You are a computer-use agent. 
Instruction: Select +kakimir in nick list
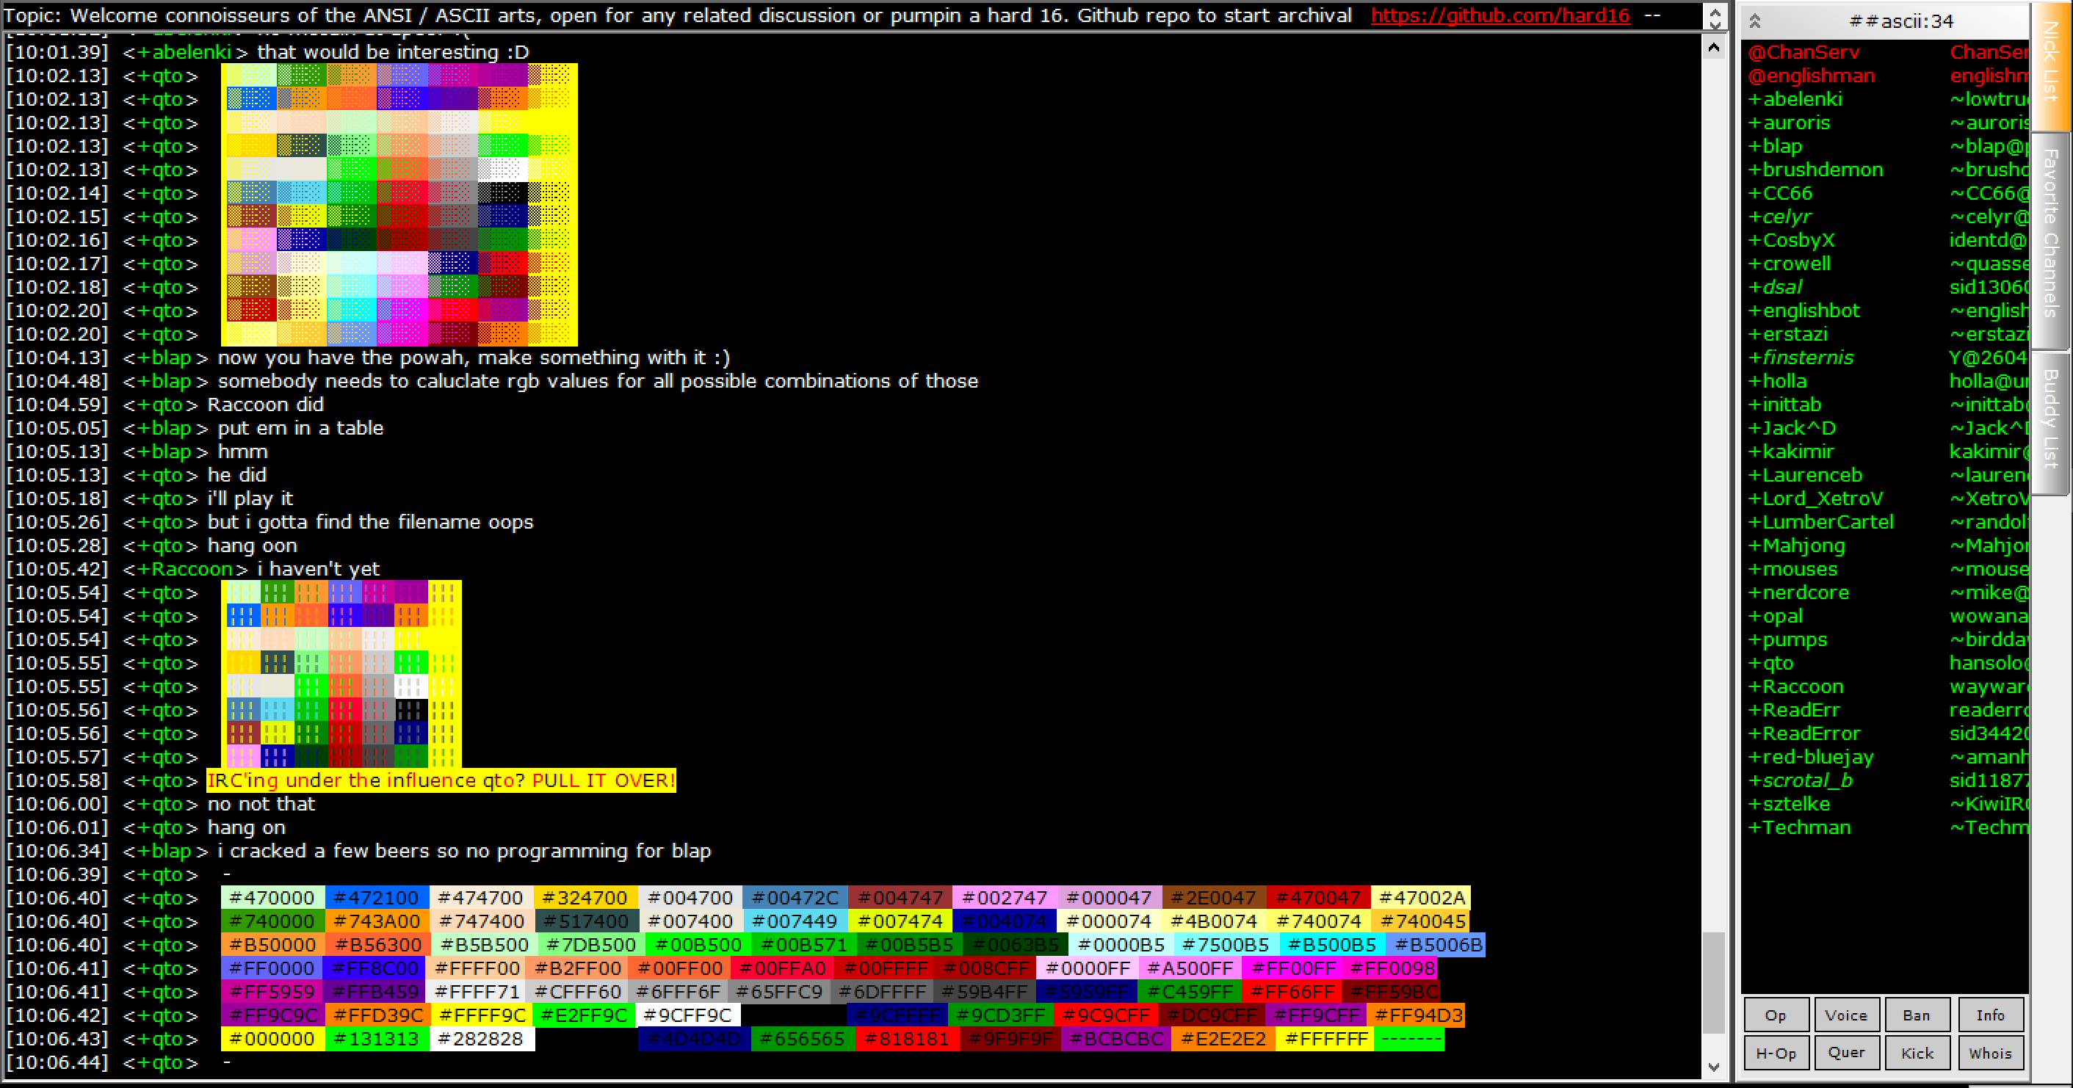1790,451
